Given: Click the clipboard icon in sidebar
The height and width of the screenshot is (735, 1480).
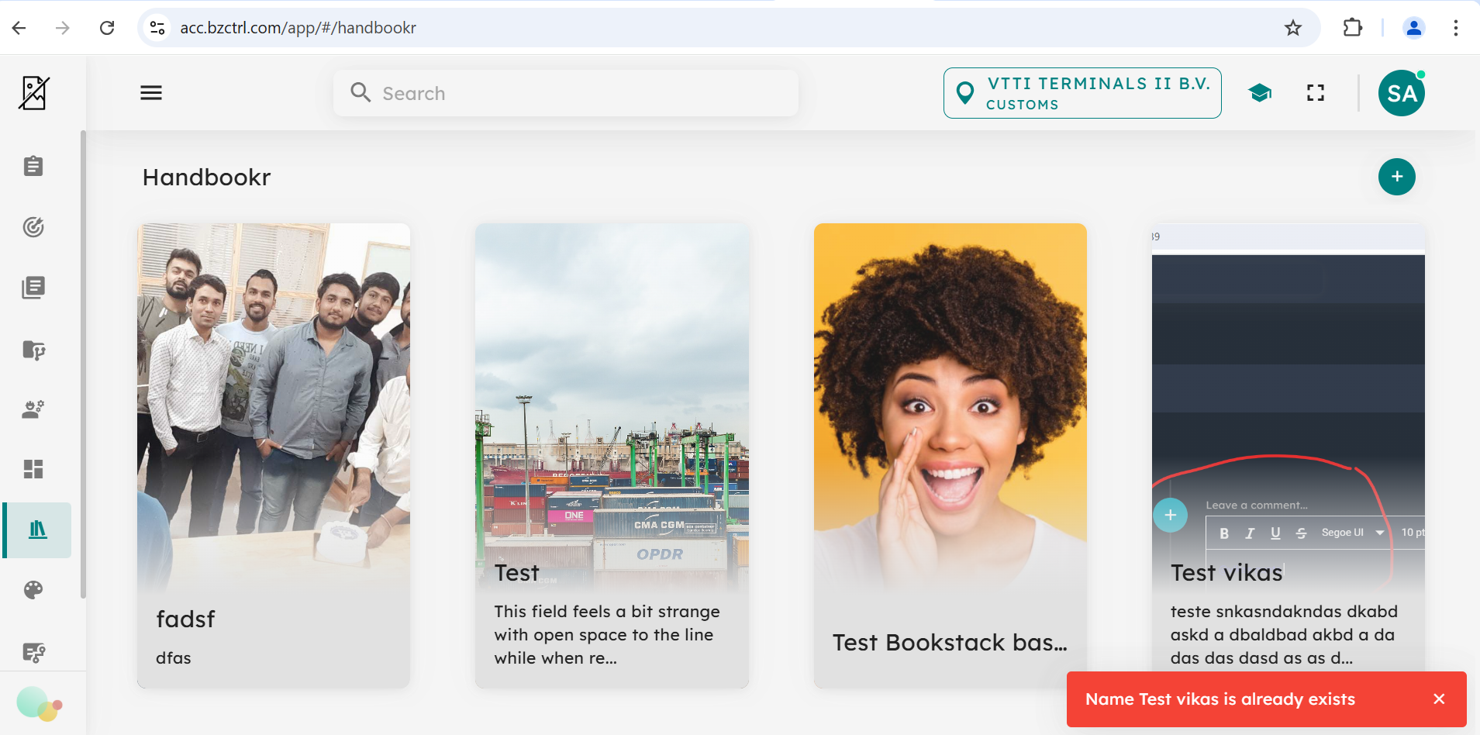Looking at the screenshot, I should click(x=33, y=166).
